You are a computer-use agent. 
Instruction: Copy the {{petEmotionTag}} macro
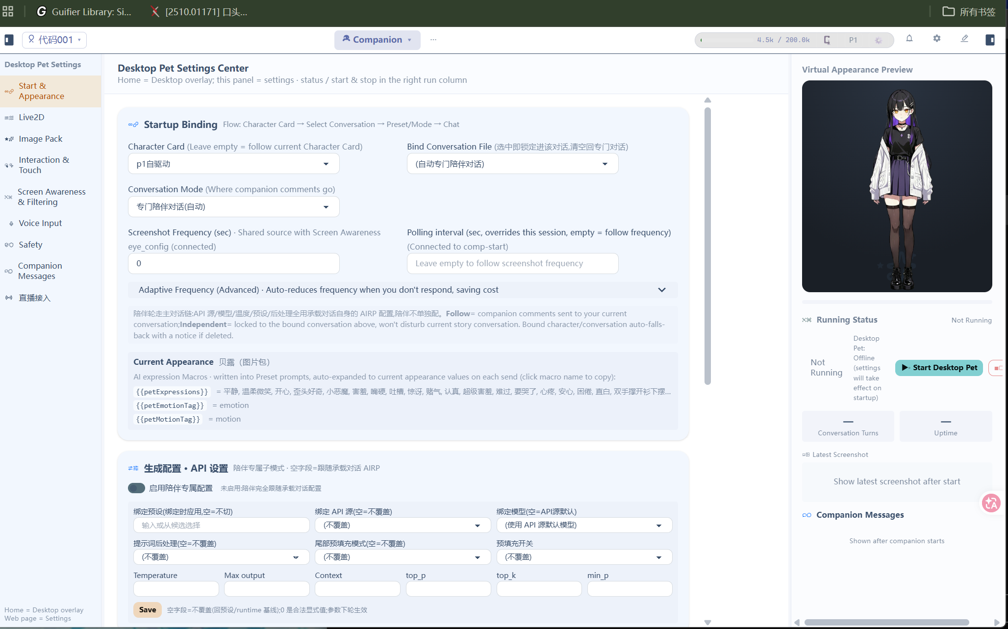(170, 405)
